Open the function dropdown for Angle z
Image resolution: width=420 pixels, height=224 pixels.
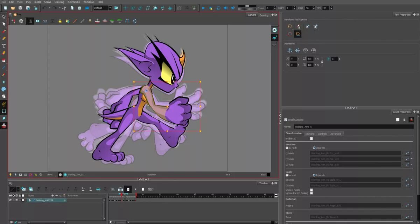[x=412, y=205]
